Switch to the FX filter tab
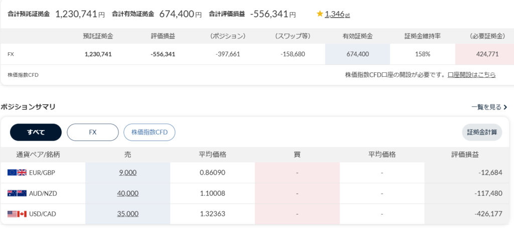Image resolution: width=514 pixels, height=228 pixels. coord(92,132)
